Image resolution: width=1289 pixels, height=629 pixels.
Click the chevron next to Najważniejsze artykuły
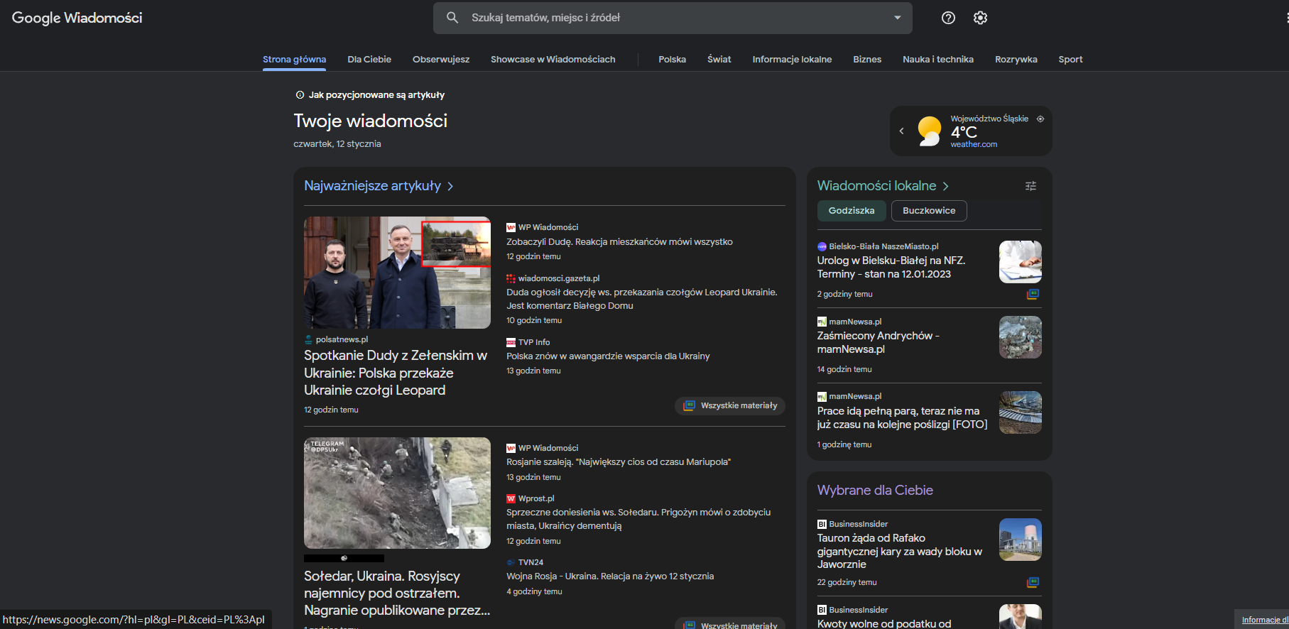(450, 186)
